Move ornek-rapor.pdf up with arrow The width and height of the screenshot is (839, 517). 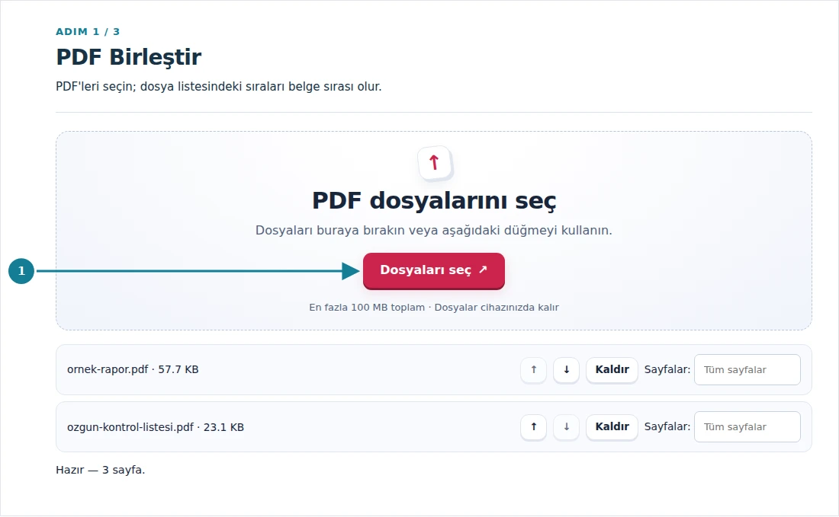click(533, 369)
